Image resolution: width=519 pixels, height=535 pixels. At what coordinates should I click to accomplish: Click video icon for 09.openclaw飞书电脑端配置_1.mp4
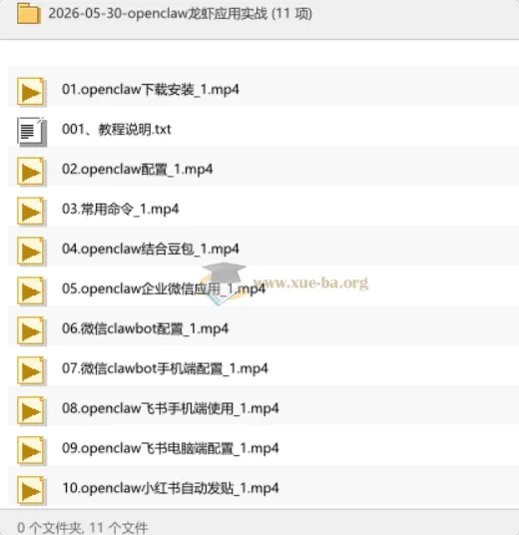coord(31,451)
